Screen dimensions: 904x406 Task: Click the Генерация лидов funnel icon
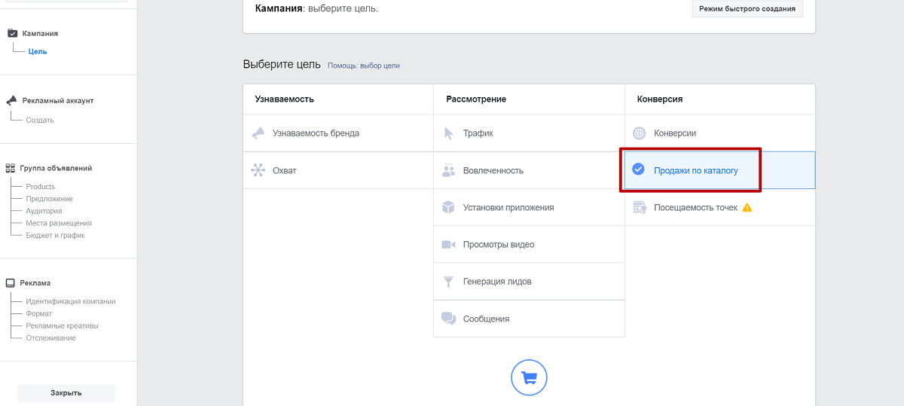[448, 282]
